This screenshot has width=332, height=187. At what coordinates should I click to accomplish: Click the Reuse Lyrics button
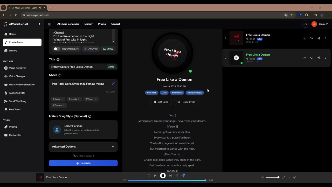point(186,102)
